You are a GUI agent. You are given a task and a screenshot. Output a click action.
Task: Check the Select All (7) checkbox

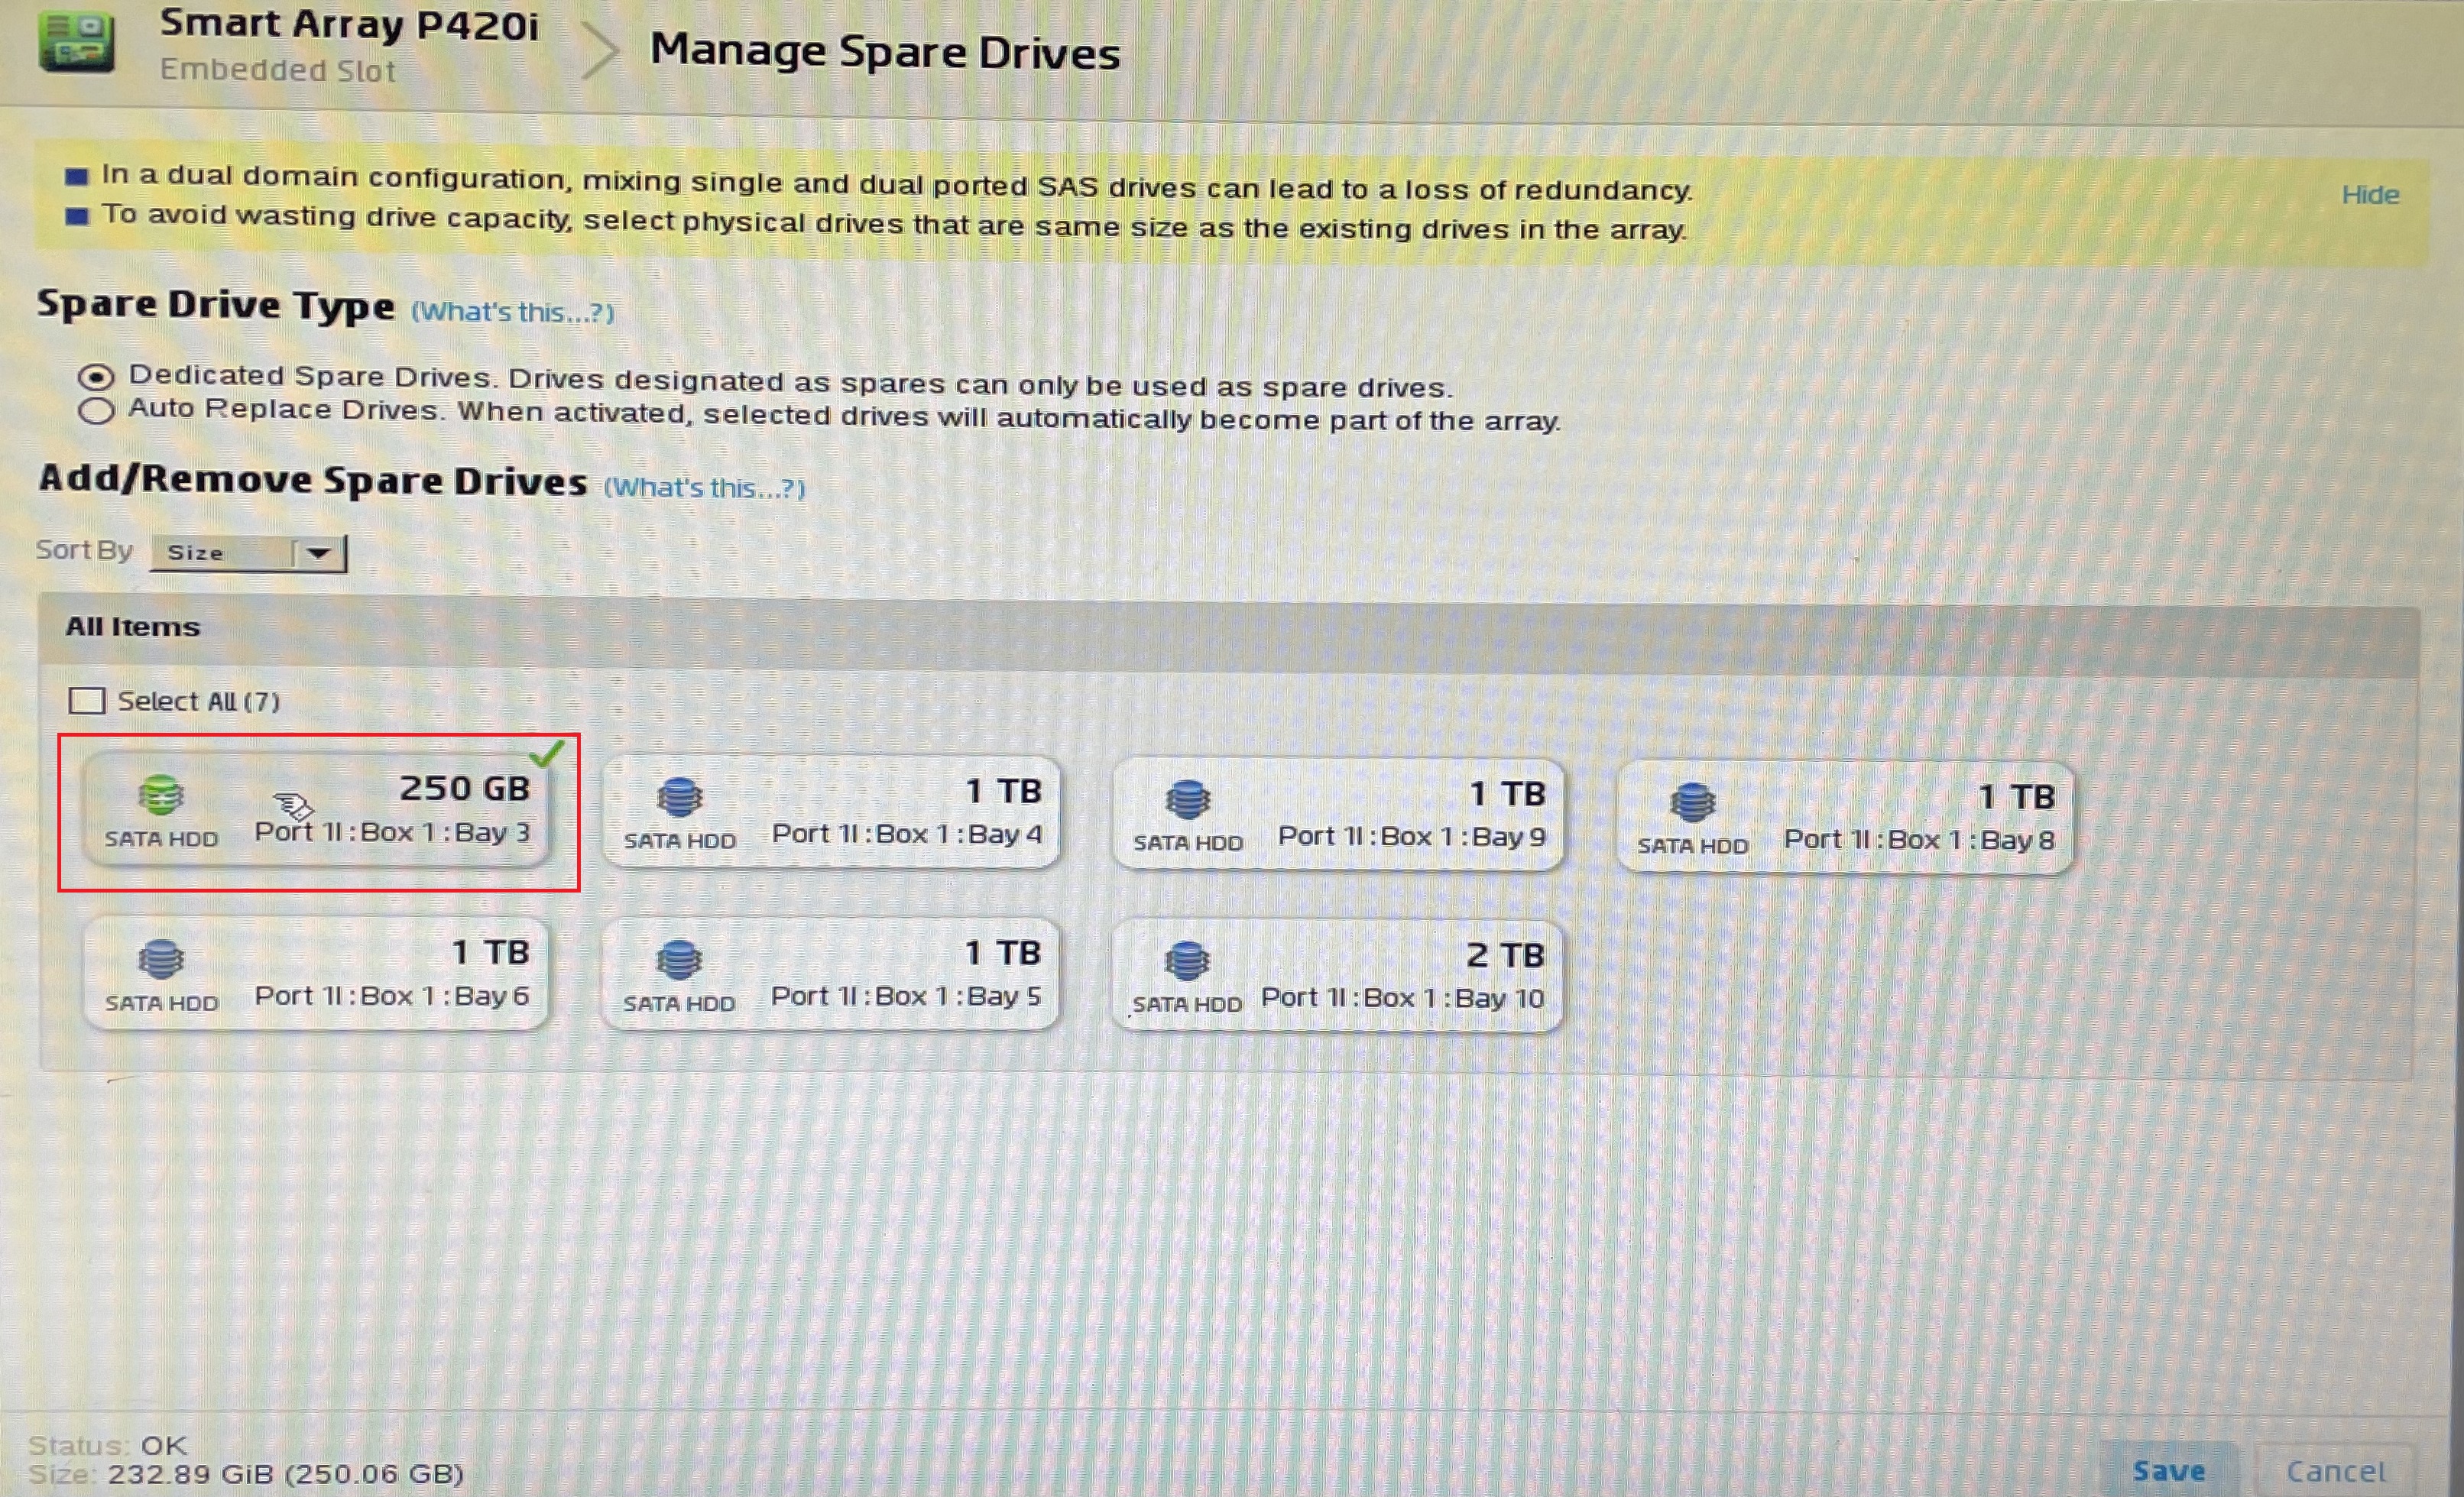coord(87,700)
